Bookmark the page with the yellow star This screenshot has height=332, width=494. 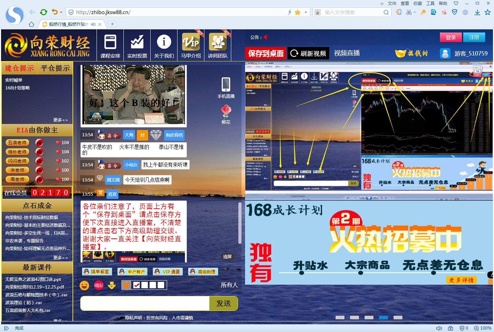coord(298,12)
